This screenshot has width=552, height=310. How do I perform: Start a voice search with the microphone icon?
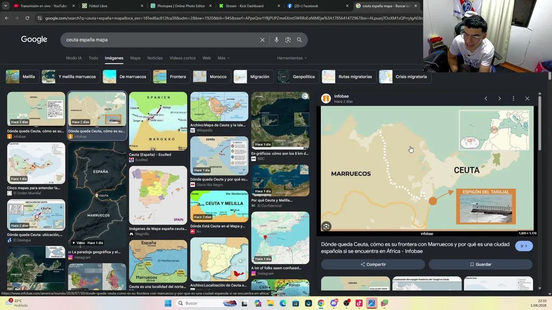tap(276, 40)
